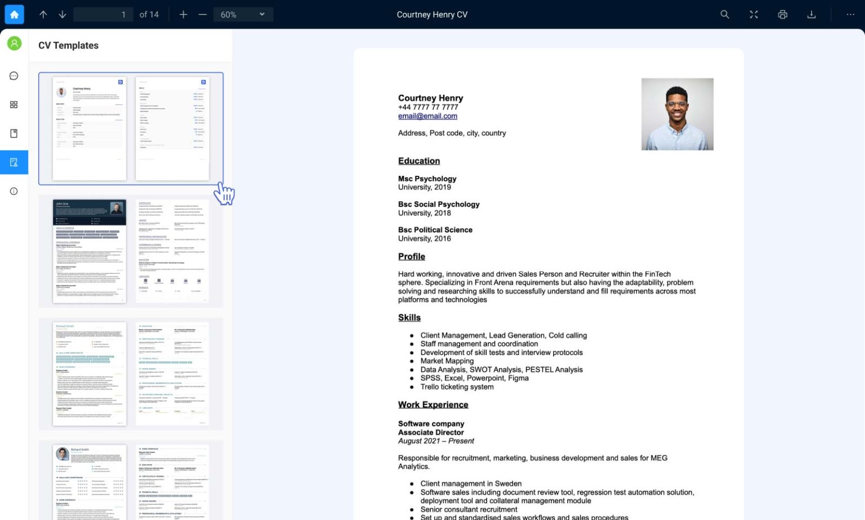Open the more options overflow menu
This screenshot has height=520, width=865.
coord(850,14)
